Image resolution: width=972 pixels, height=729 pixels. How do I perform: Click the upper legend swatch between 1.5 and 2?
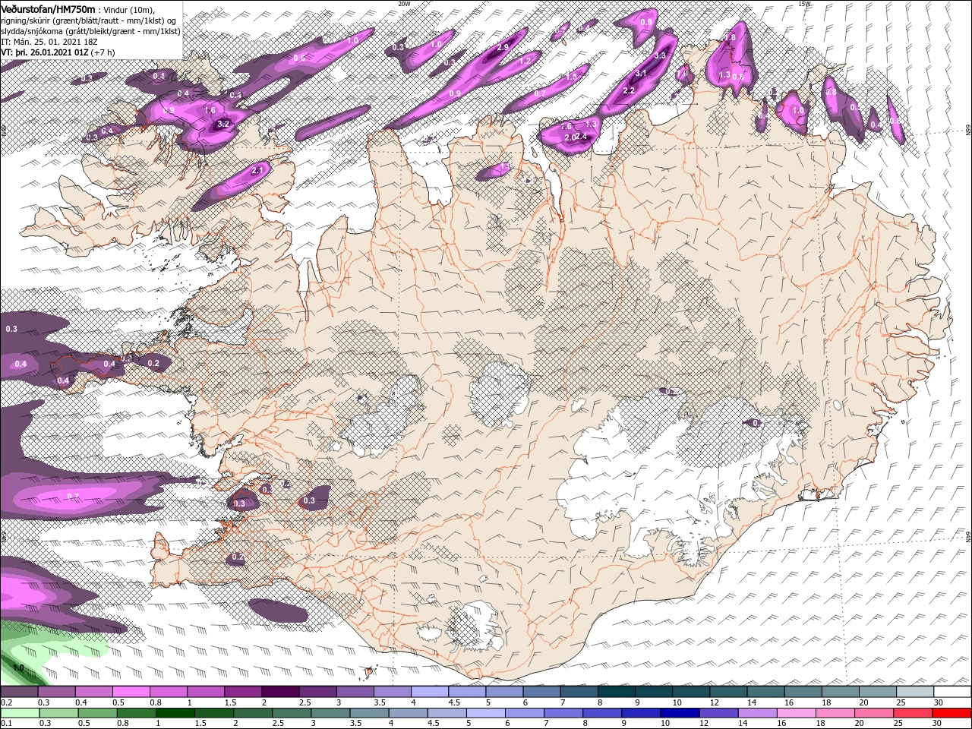coord(243,692)
